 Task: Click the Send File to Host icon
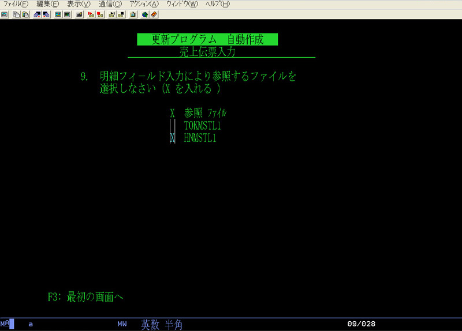click(x=37, y=14)
